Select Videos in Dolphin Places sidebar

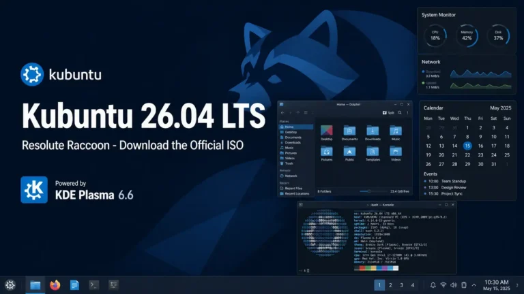click(x=296, y=158)
